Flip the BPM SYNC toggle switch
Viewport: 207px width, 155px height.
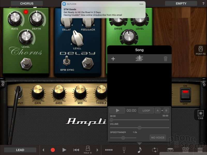66,61
